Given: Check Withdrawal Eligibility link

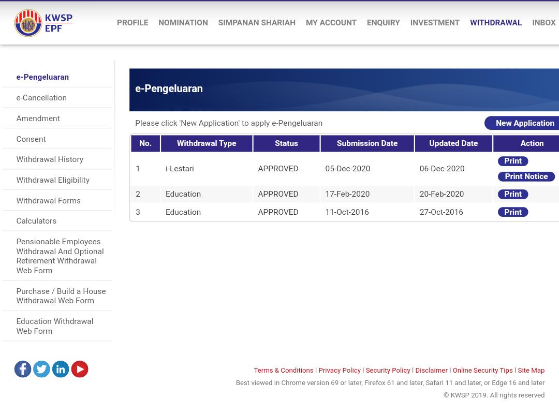Looking at the screenshot, I should 53,180.
